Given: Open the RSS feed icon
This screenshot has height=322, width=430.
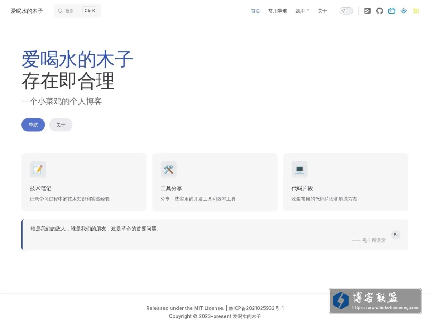Looking at the screenshot, I should 367,11.
